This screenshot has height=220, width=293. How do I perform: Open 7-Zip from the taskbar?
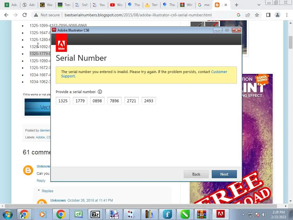tap(95, 214)
